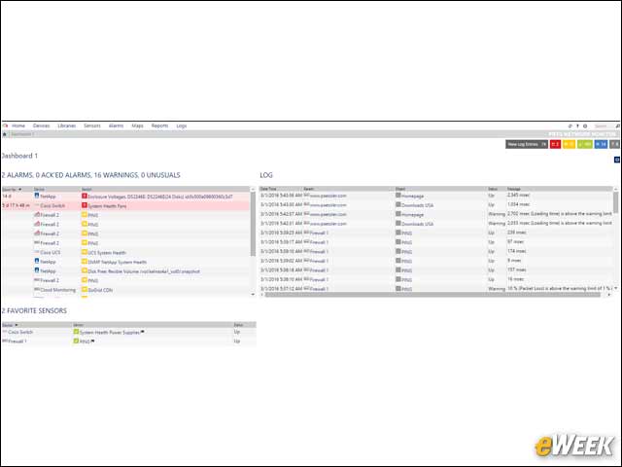Click the PRTG logo icon

(5, 126)
